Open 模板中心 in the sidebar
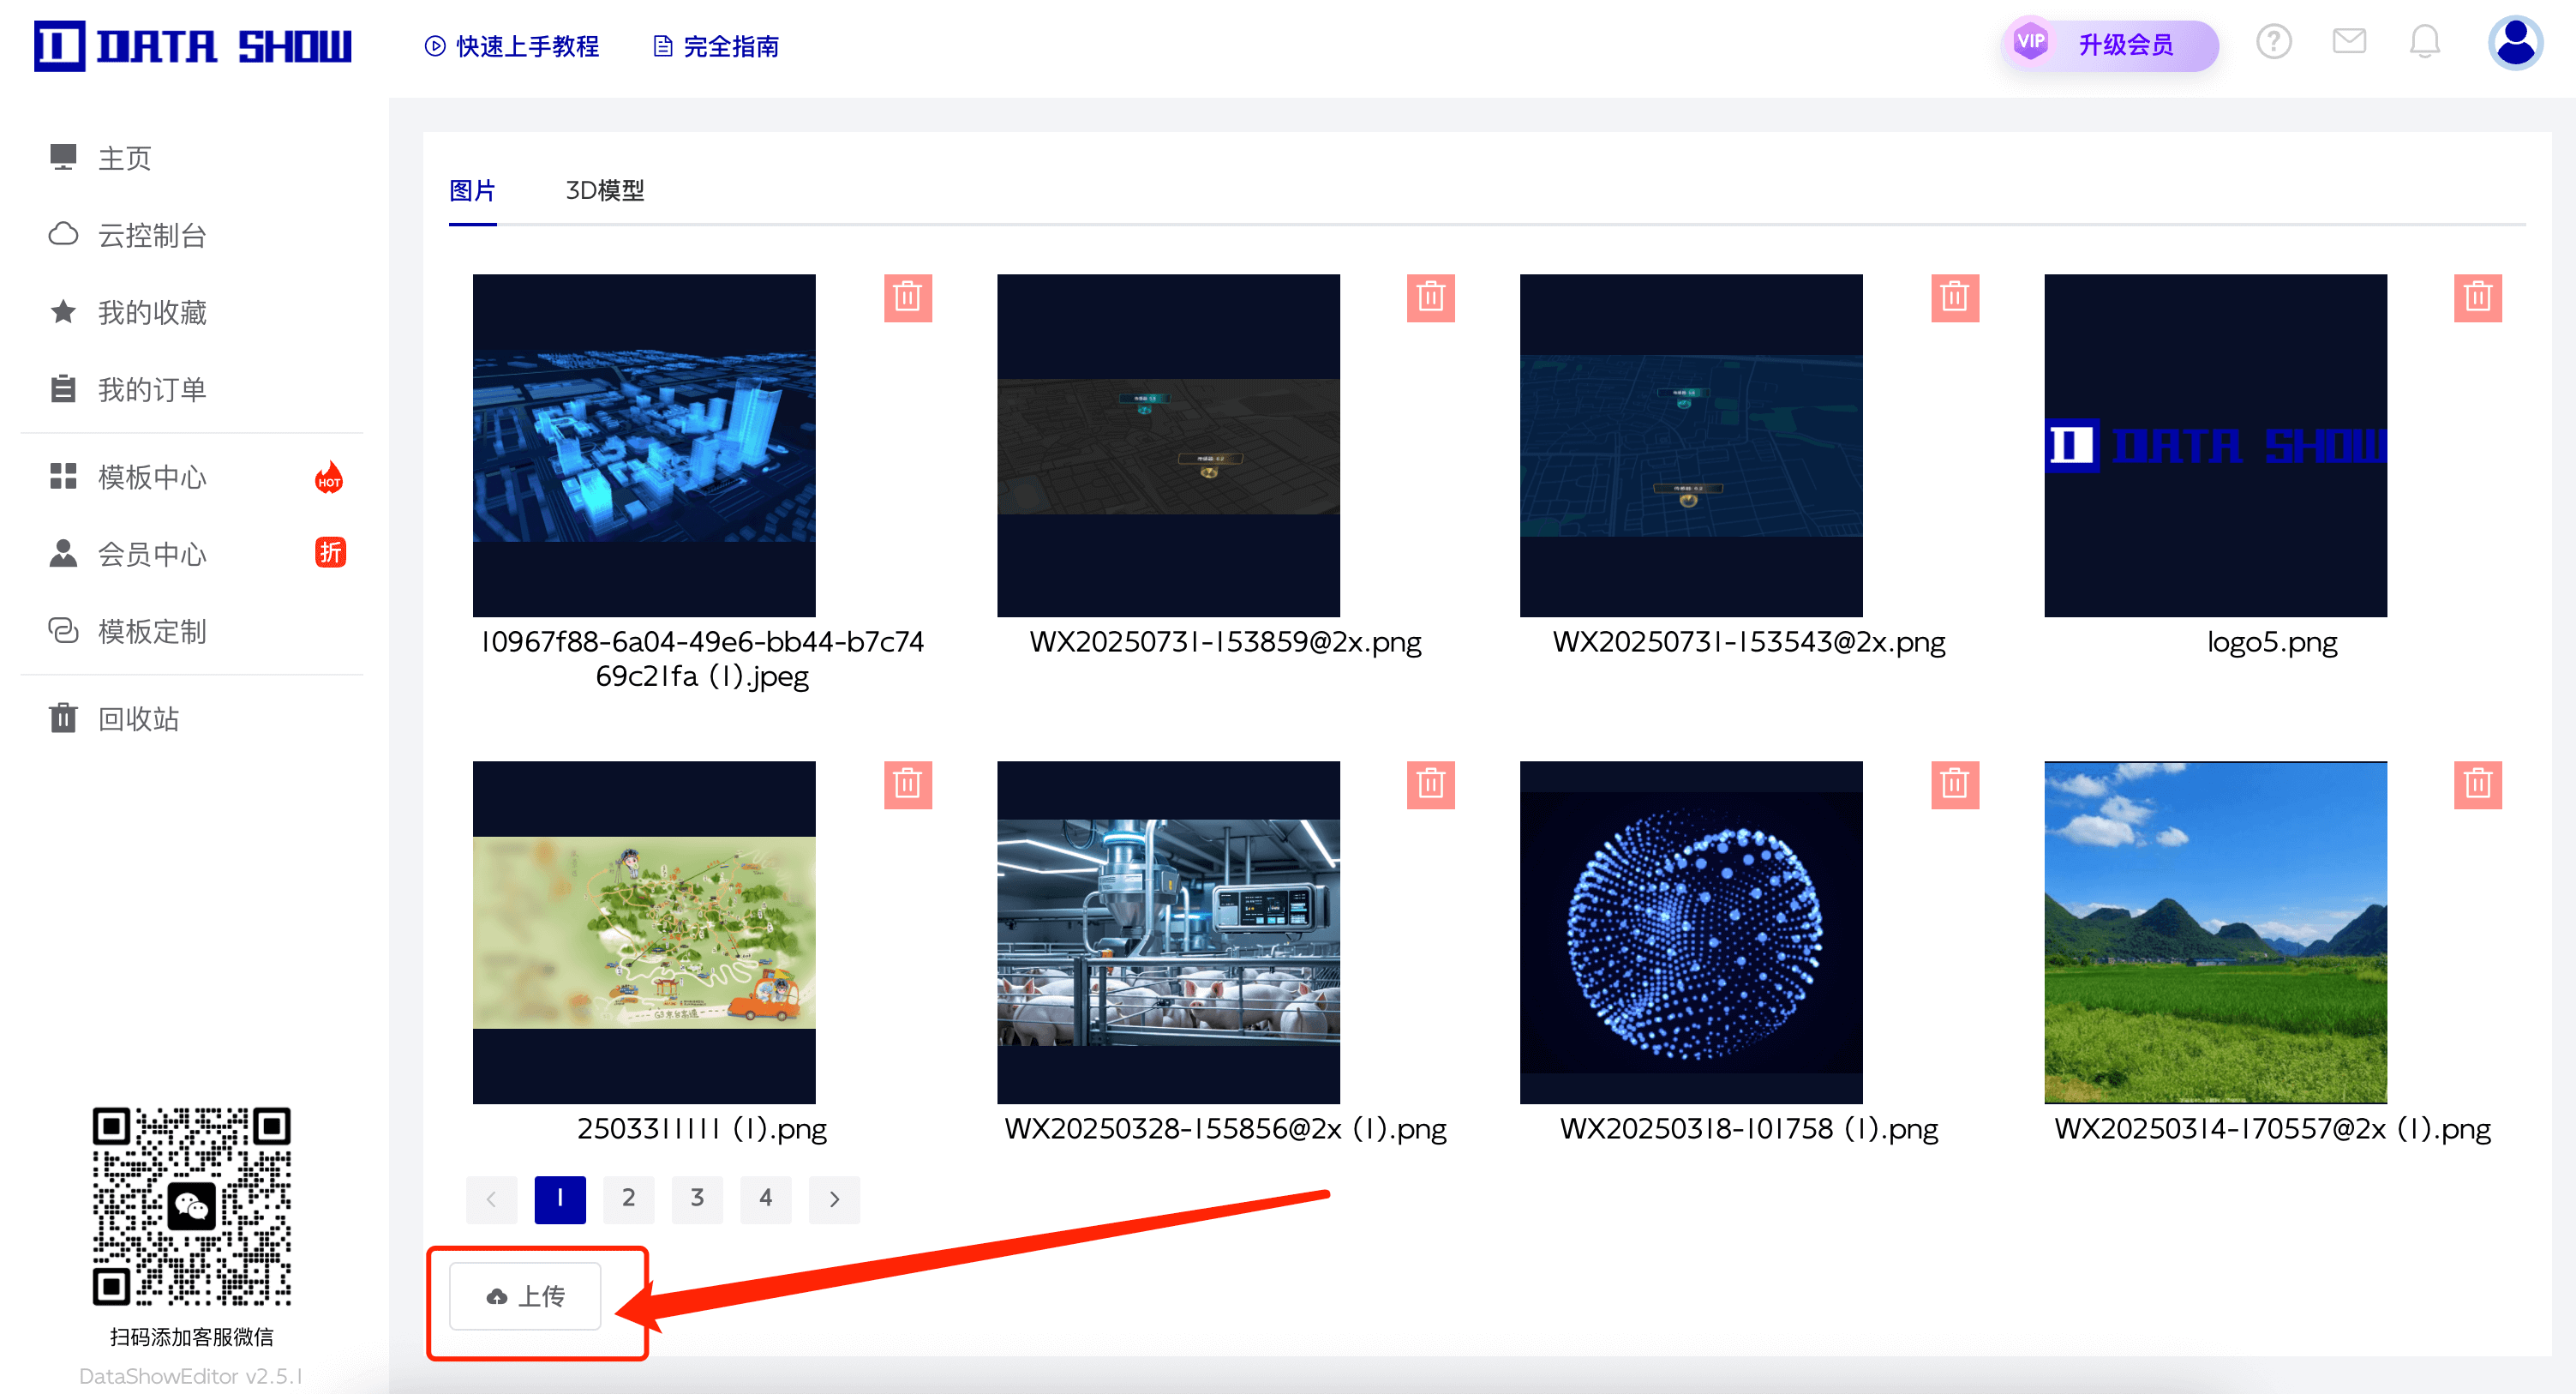The width and height of the screenshot is (2576, 1394). click(x=152, y=478)
